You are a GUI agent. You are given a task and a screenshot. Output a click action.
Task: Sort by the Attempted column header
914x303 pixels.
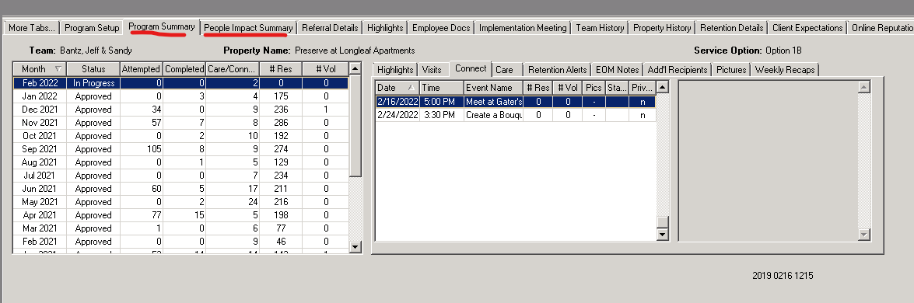[142, 68]
